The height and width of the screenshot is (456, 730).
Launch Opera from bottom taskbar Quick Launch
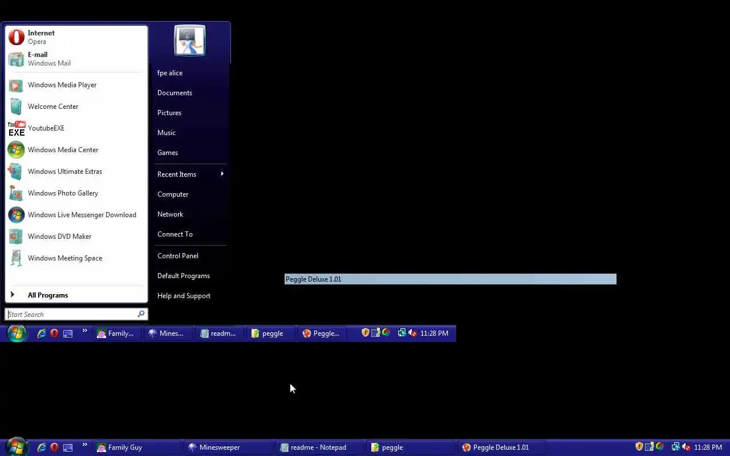(x=54, y=447)
